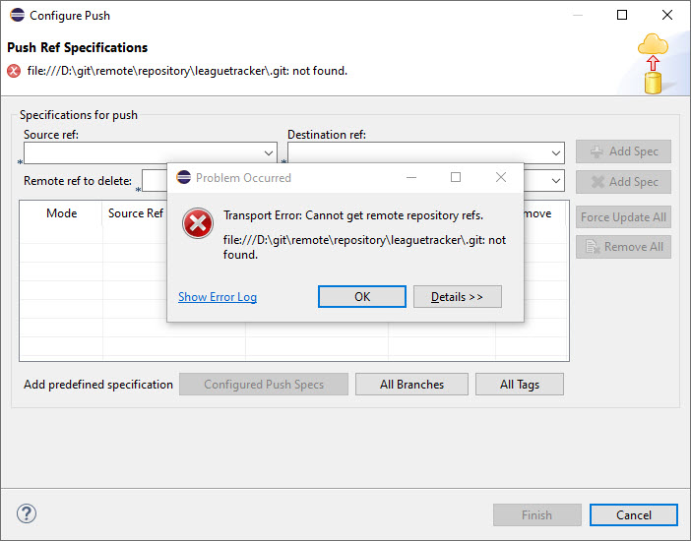The width and height of the screenshot is (691, 541).
Task: Open the Remote ref to delete dropdown
Action: click(556, 181)
